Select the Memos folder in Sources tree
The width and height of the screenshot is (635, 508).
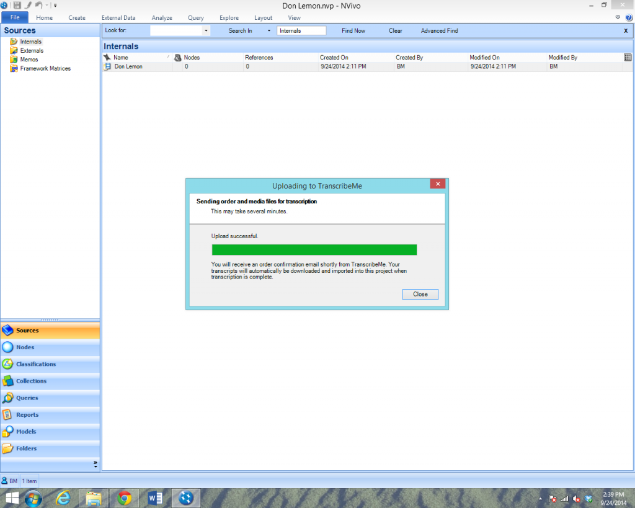pos(29,60)
